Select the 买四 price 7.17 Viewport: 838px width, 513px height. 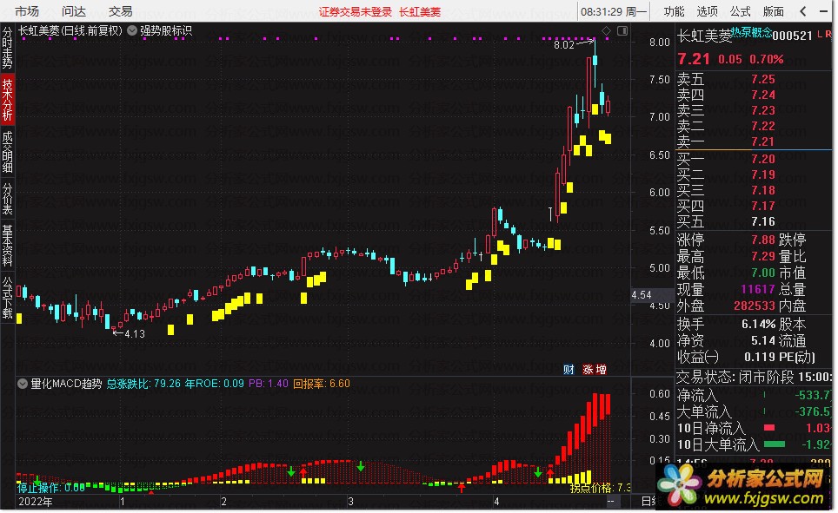click(763, 206)
